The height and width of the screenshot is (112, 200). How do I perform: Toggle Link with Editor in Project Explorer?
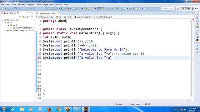pyautogui.click(x=23, y=17)
